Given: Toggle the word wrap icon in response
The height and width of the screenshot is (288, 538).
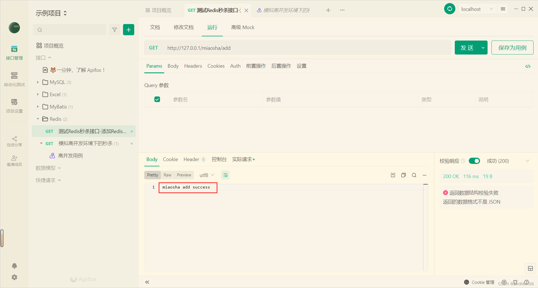Looking at the screenshot, I should coord(225,175).
